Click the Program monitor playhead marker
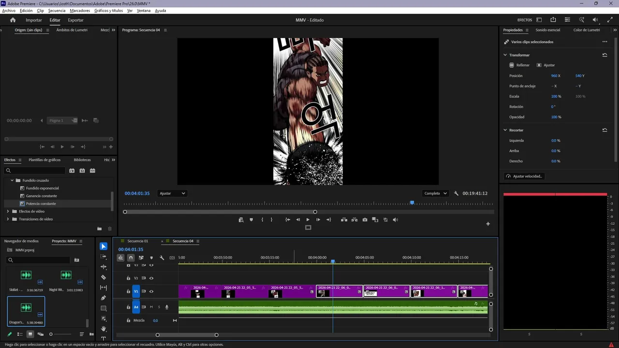 tap(412, 203)
